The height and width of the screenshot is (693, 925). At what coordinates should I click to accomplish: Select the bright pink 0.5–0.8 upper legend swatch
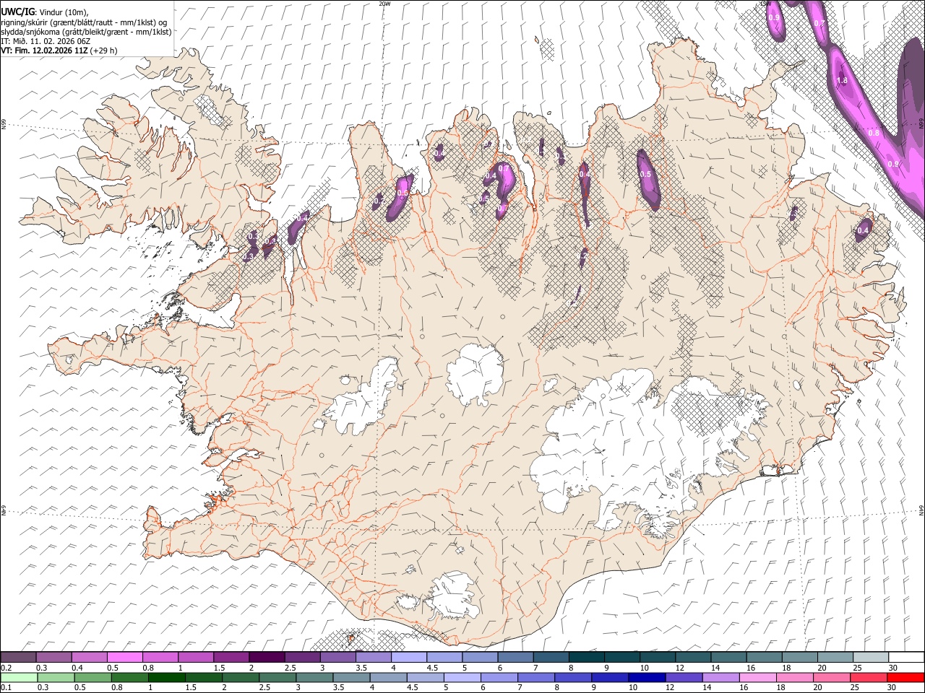coord(124,657)
